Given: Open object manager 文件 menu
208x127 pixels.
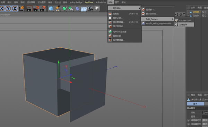Looking at the screenshot, I should (193, 8).
